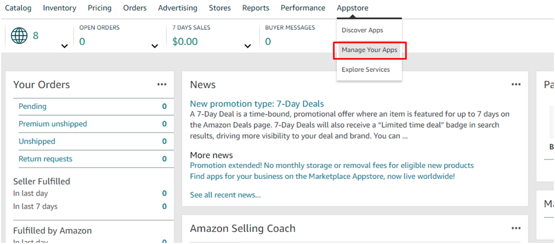Open the Return requests link
The image size is (555, 244).
pyautogui.click(x=45, y=159)
